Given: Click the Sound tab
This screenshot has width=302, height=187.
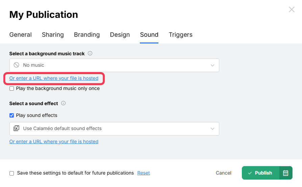Looking at the screenshot, I should pos(149,35).
